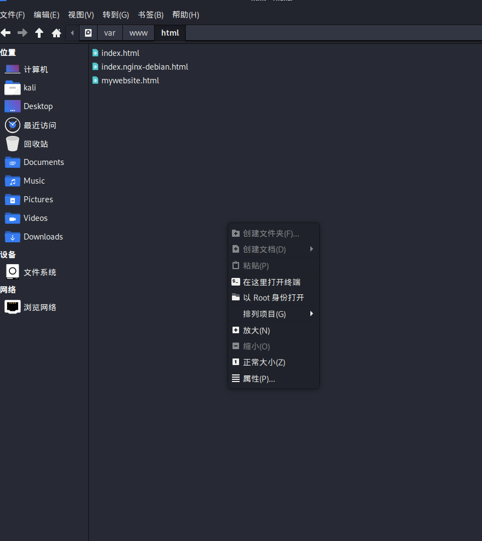Select the mywebsite.html file icon

click(x=95, y=81)
